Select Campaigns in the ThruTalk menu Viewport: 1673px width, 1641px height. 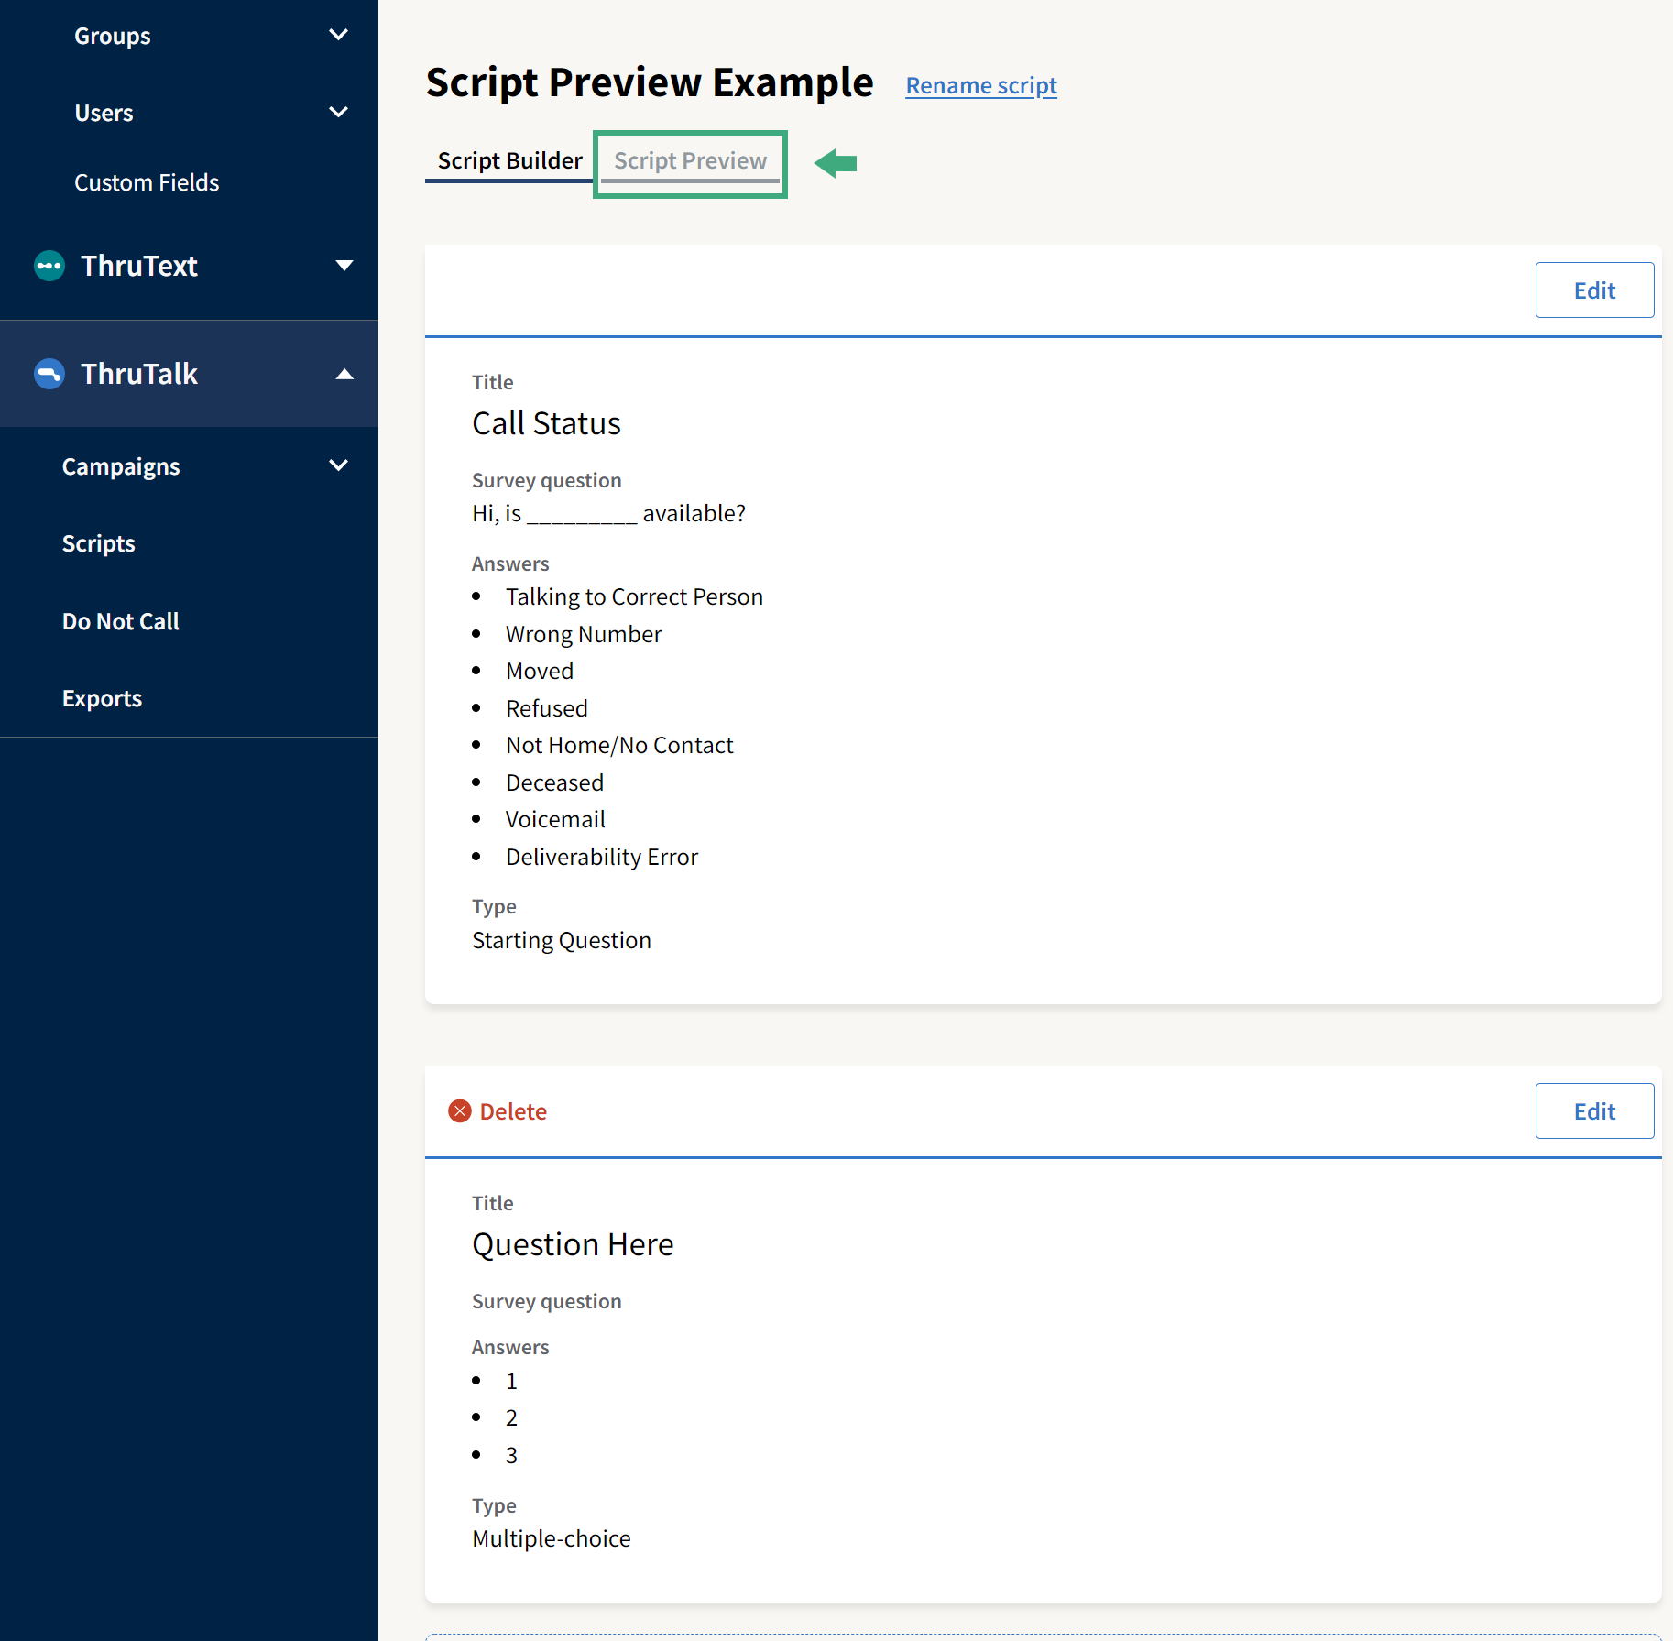pos(120,465)
